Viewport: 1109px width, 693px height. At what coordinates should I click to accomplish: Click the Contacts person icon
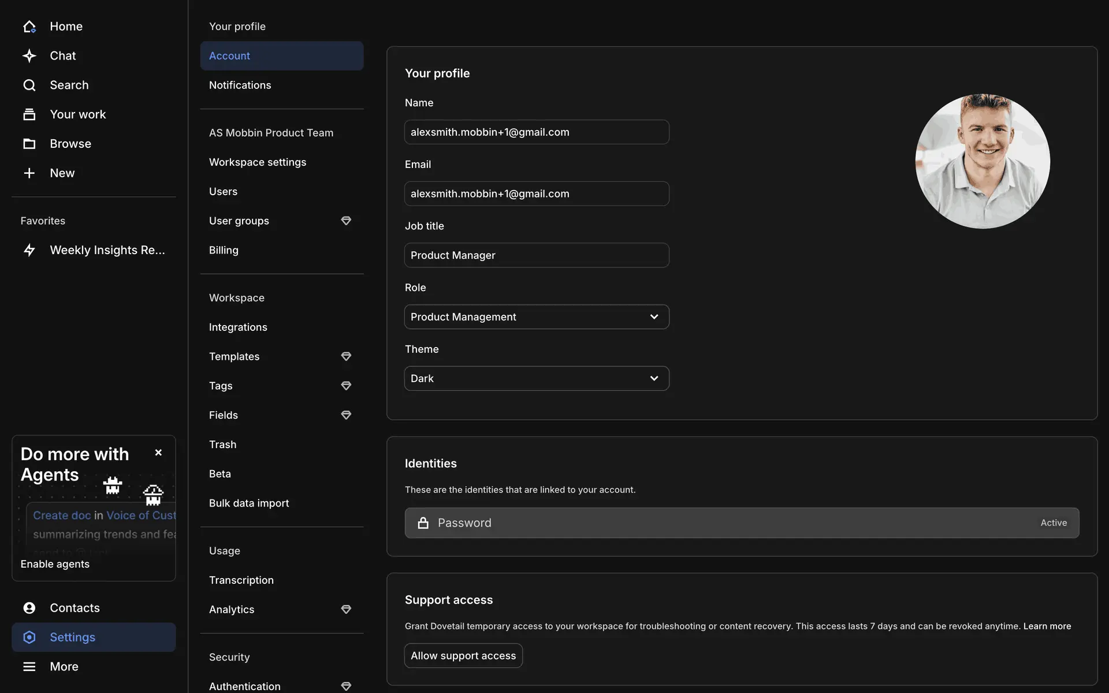(29, 608)
